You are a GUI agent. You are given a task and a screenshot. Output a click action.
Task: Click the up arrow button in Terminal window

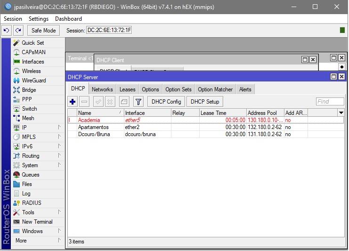pos(341,67)
